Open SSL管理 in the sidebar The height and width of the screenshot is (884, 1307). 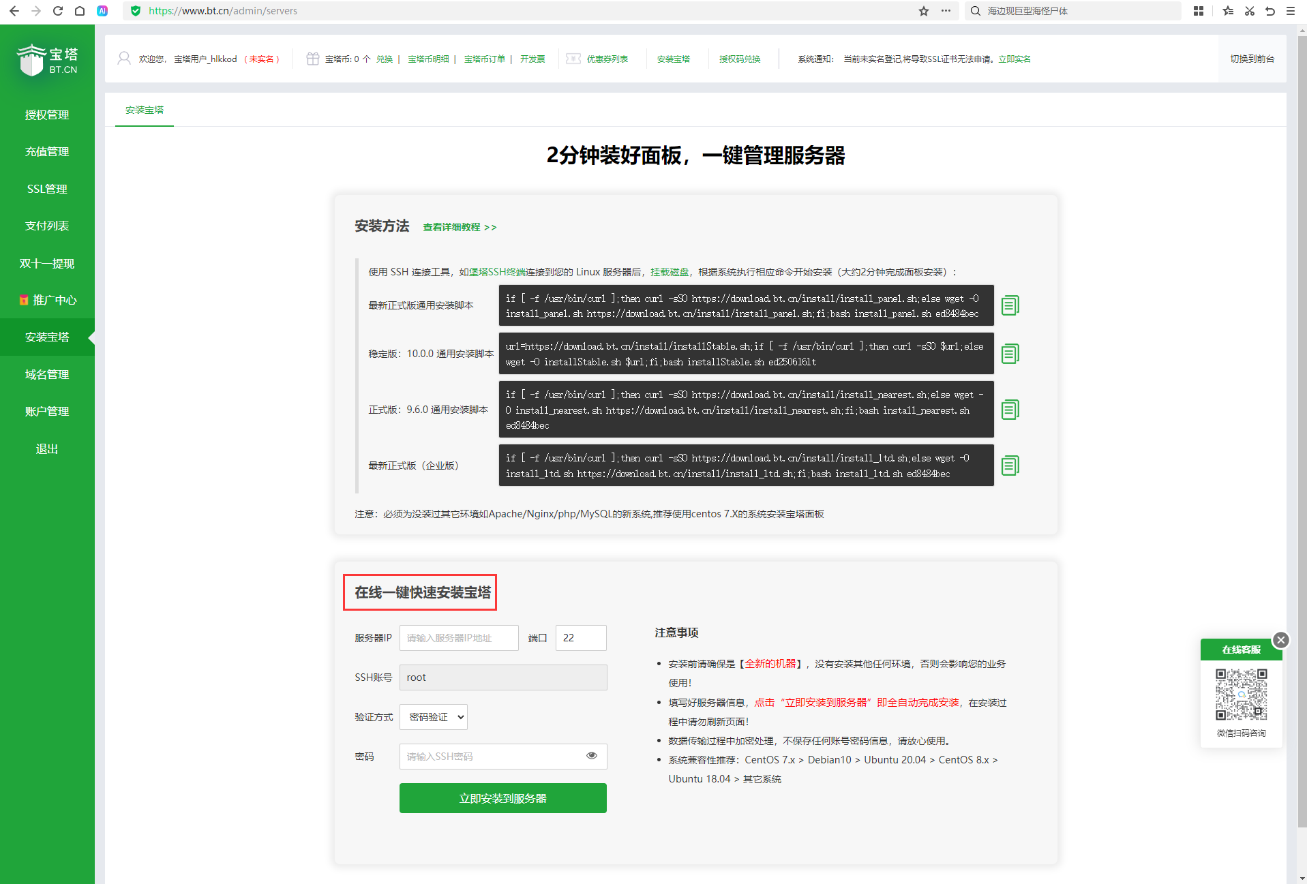point(47,189)
